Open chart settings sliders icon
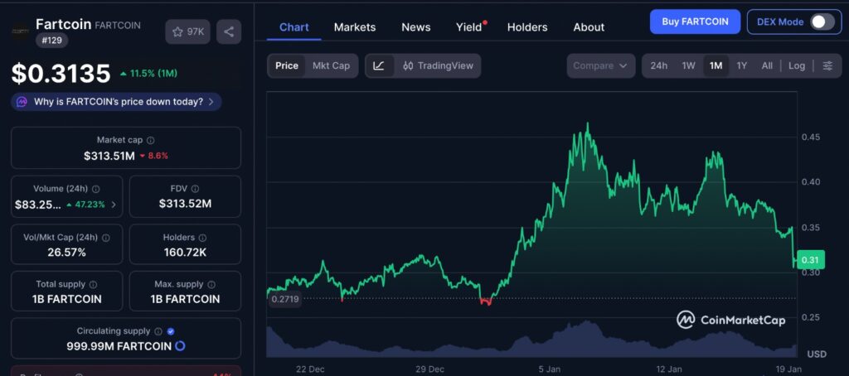The width and height of the screenshot is (849, 376). 827,66
